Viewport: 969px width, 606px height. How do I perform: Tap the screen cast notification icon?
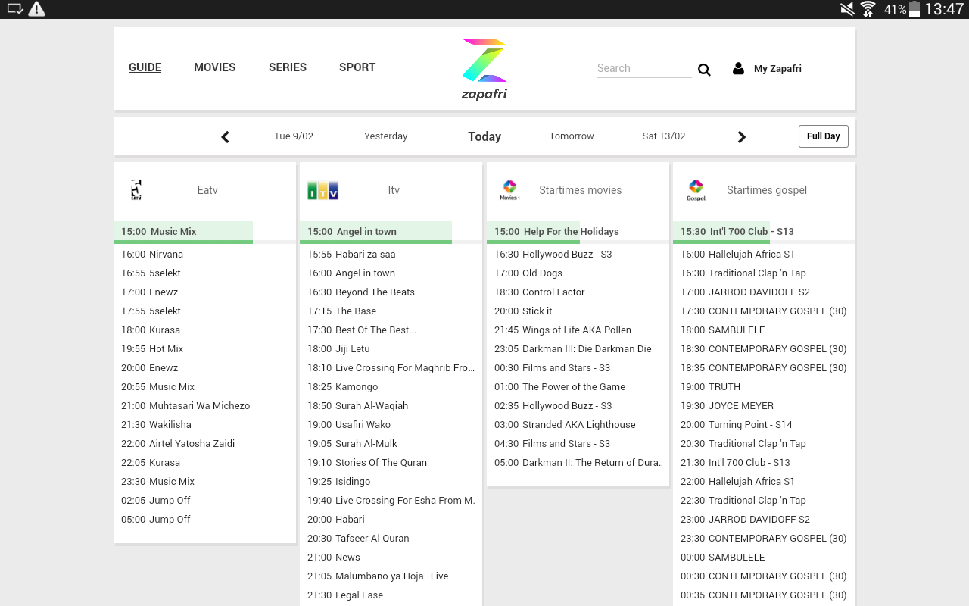click(x=15, y=9)
